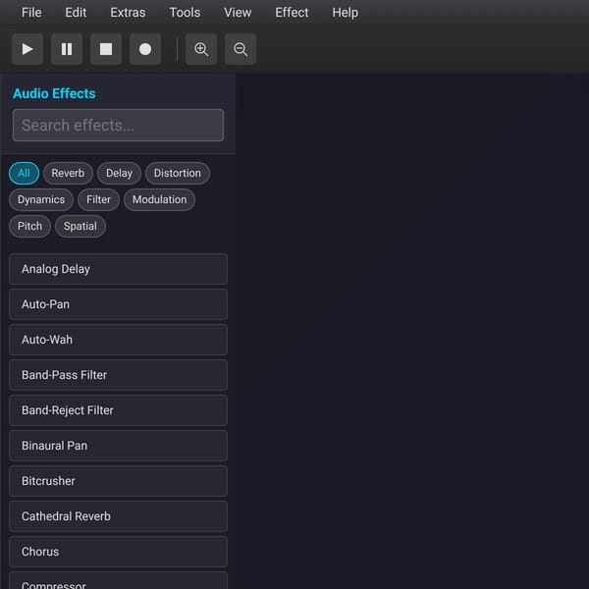Filter effects by Reverb category
589x589 pixels.
coord(68,173)
